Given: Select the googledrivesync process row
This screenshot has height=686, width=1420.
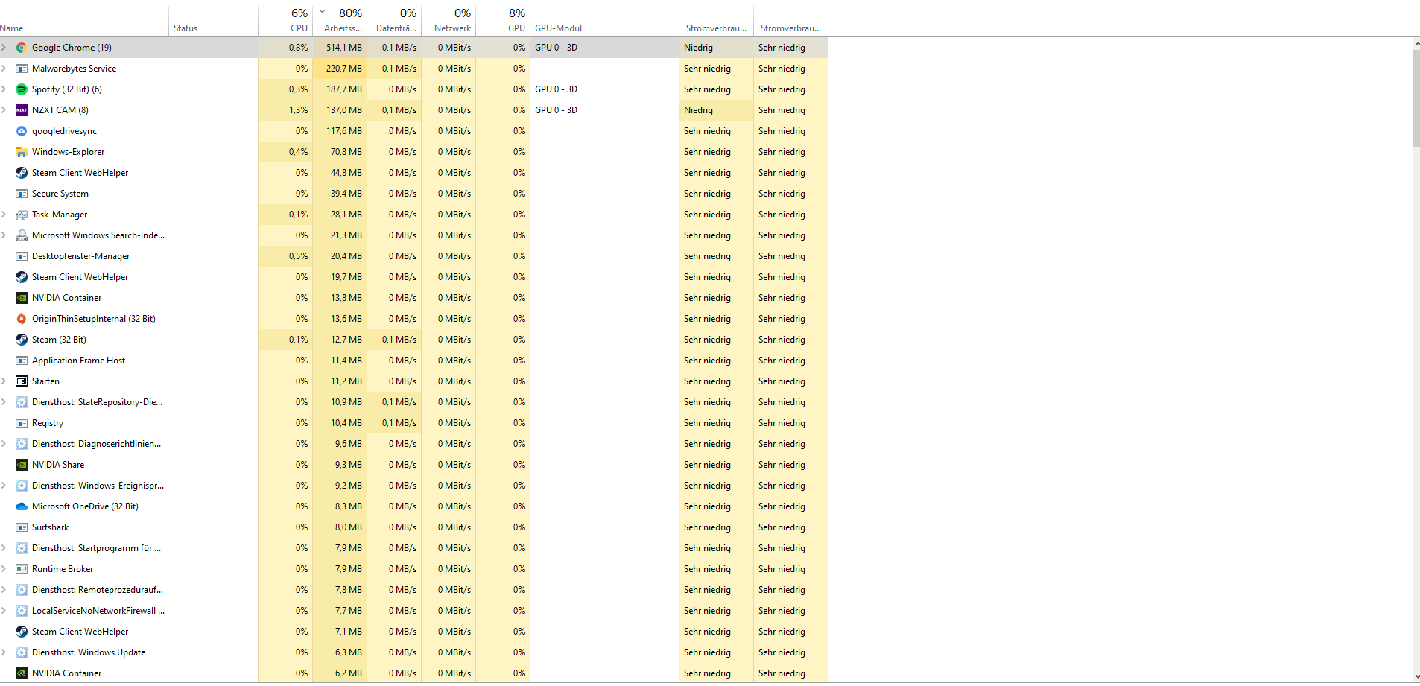Looking at the screenshot, I should [413, 131].
